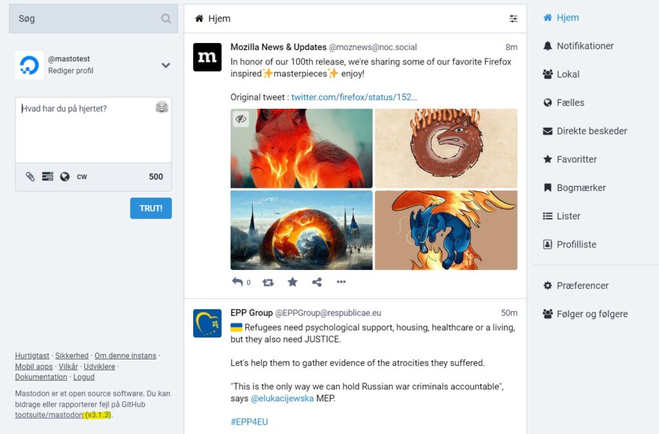Open Præferencer settings
This screenshot has height=434, width=659.
[576, 285]
